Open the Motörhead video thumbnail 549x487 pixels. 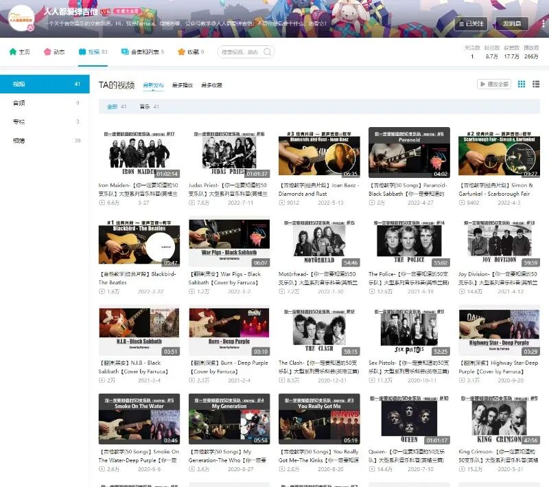(319, 241)
